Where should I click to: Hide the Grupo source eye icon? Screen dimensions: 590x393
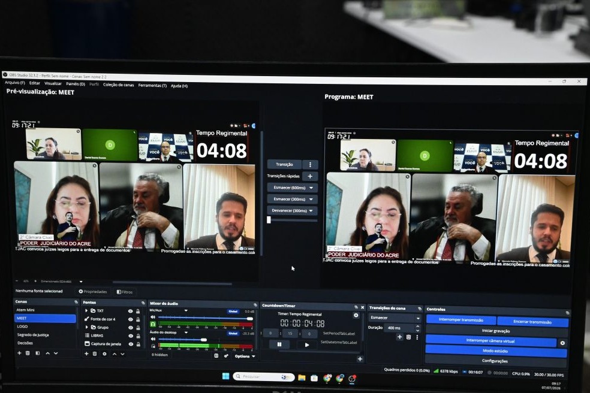[x=130, y=328]
